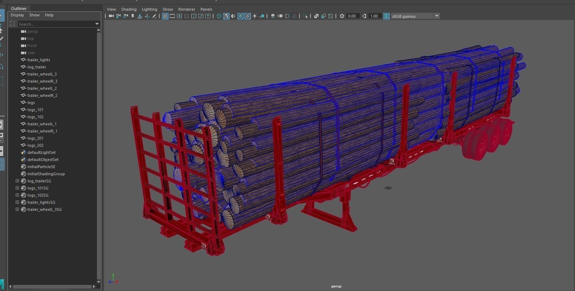
Task: Open the viewport Lighting menu
Action: [149, 9]
